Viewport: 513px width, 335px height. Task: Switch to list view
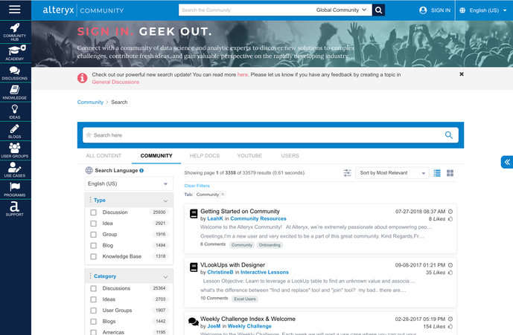tap(437, 173)
